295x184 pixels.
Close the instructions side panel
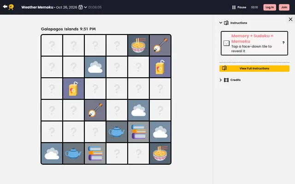tap(290, 19)
